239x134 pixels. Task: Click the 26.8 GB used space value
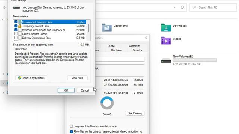tap(138, 80)
